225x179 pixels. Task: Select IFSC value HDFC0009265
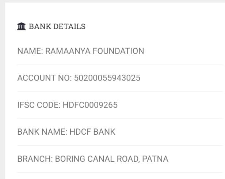(90, 105)
